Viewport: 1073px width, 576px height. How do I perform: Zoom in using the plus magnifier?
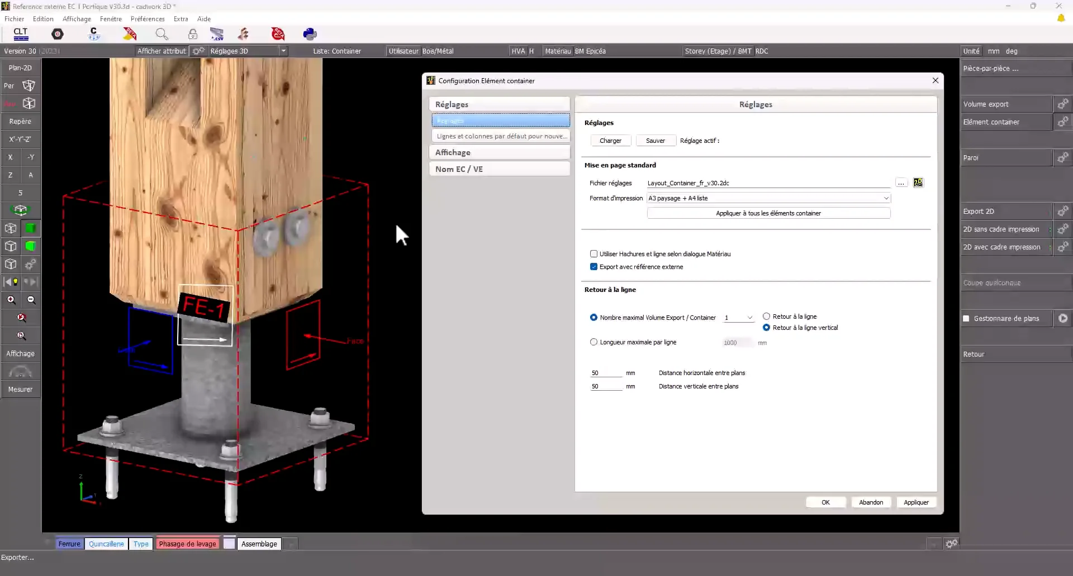pos(11,300)
